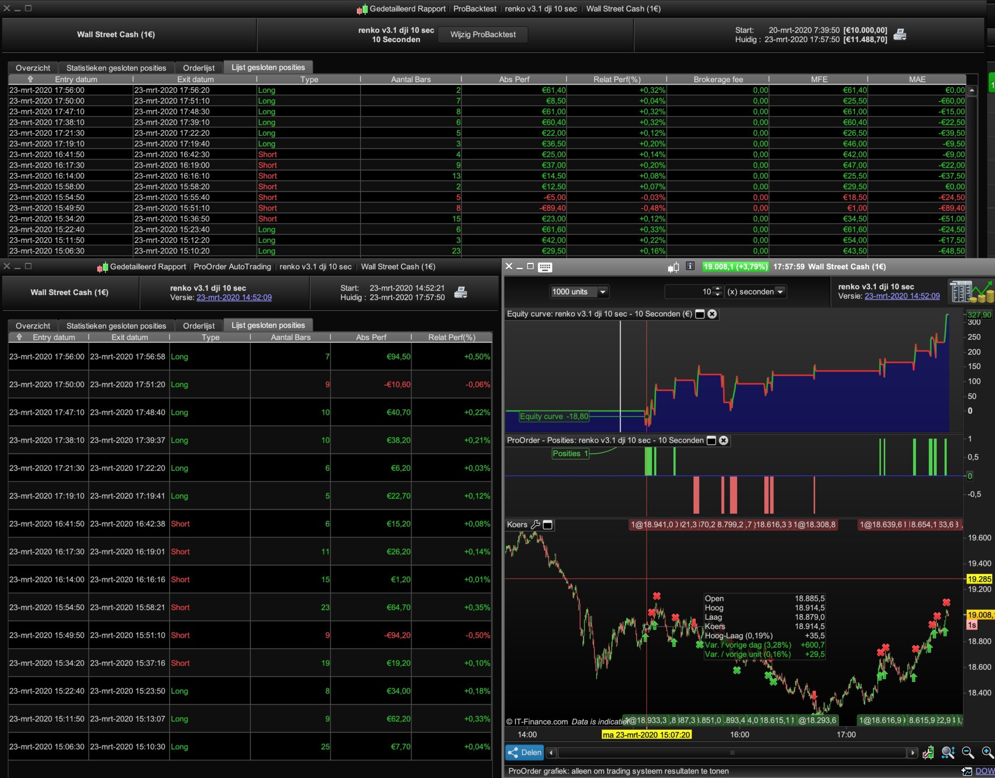Open Orderlijst tab in lower report
This screenshot has width=995, height=778.
pos(199,326)
